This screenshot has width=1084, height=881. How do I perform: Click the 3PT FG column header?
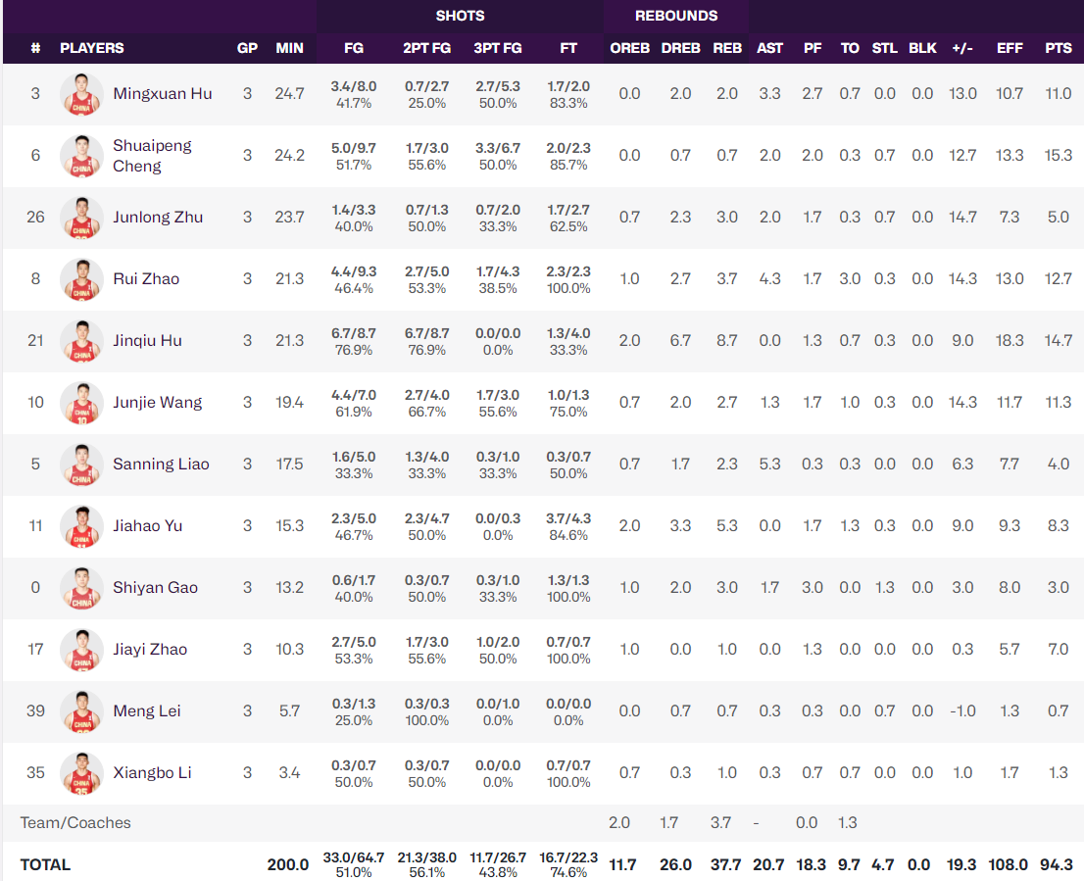tap(497, 48)
